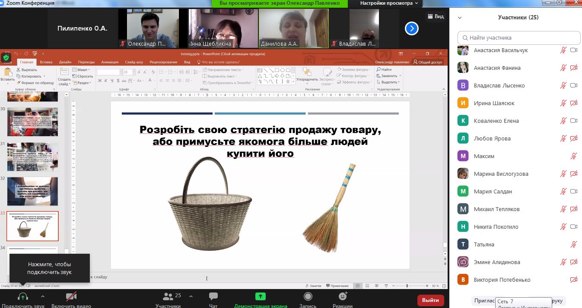Click blue arrow to show next videos
Viewport: 582px width, 308px height.
click(411, 28)
